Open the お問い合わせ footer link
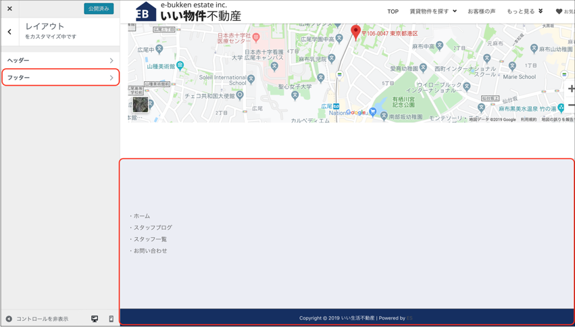The width and height of the screenshot is (575, 327). click(x=150, y=251)
